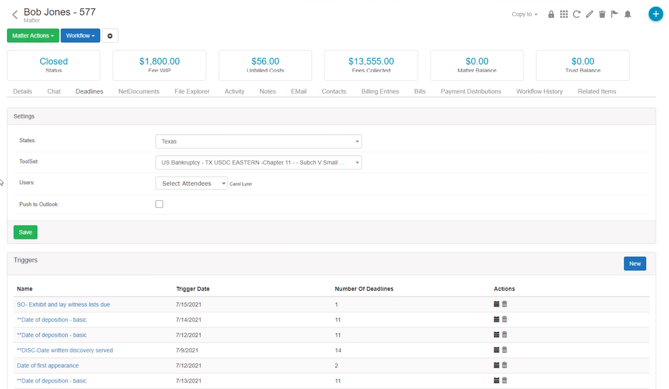Screen dimensions: 669x389
Task: Click the Closed status card
Action: 54,65
